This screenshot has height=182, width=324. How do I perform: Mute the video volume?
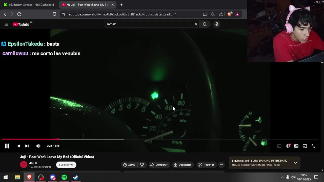tap(38, 146)
